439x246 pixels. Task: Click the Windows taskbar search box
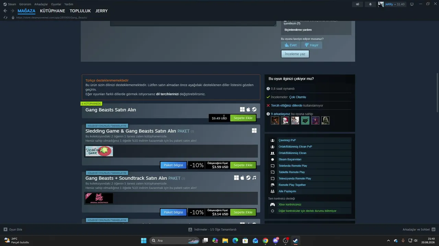[175, 241]
